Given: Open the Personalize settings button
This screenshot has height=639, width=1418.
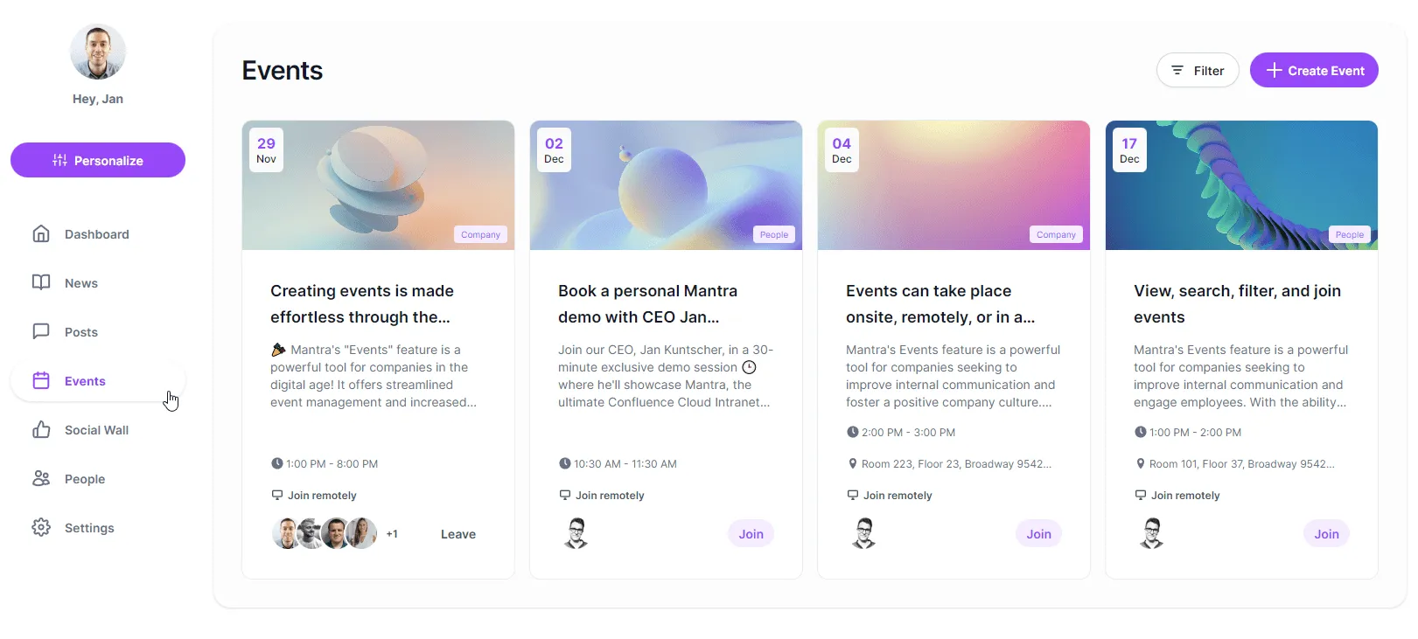Looking at the screenshot, I should (98, 160).
